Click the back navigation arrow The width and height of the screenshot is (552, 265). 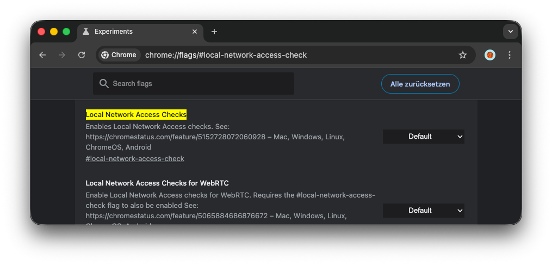[x=42, y=55]
